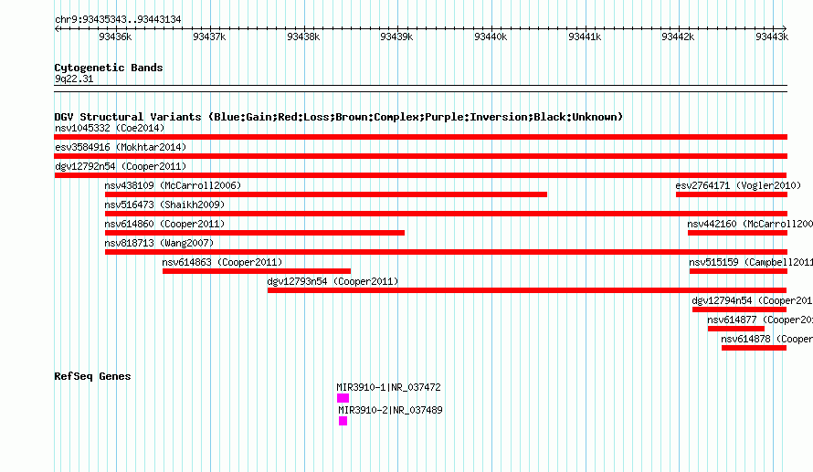
Task: Click the nsv614863 red loss bar
Action: coord(257,271)
